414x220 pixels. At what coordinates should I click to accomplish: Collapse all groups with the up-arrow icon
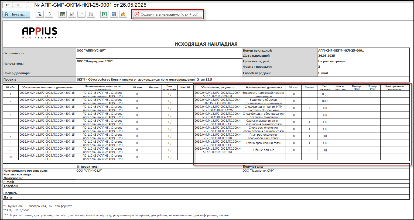pyautogui.click(x=81, y=15)
